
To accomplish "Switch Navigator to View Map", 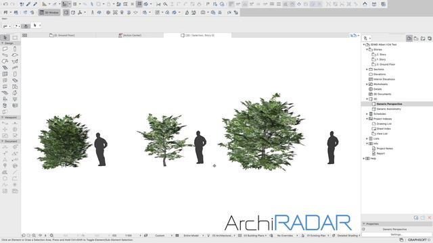I will [x=416, y=38].
